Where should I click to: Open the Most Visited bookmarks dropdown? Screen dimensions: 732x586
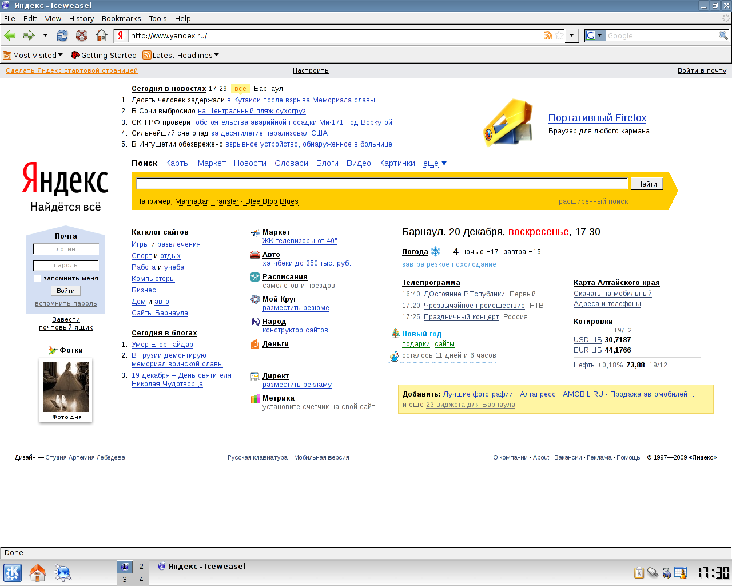33,55
